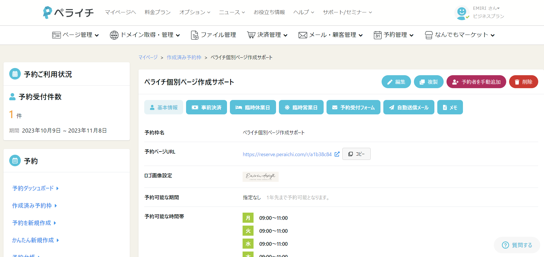Expand the ページ管理 dropdown

76,35
